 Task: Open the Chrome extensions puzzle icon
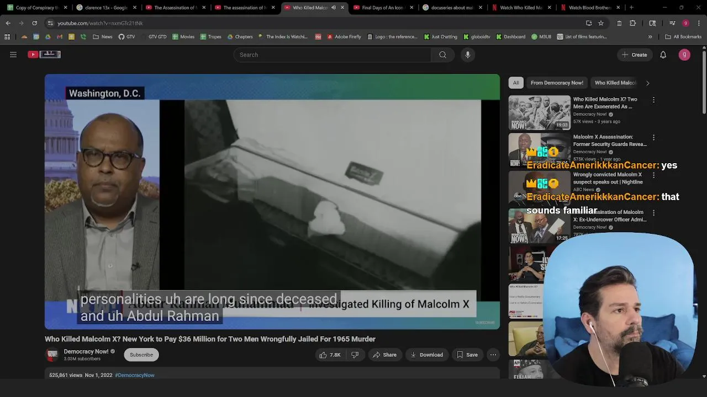click(x=633, y=23)
